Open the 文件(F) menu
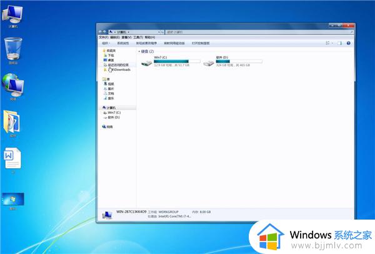Image resolution: width=375 pixels, height=254 pixels. click(103, 38)
